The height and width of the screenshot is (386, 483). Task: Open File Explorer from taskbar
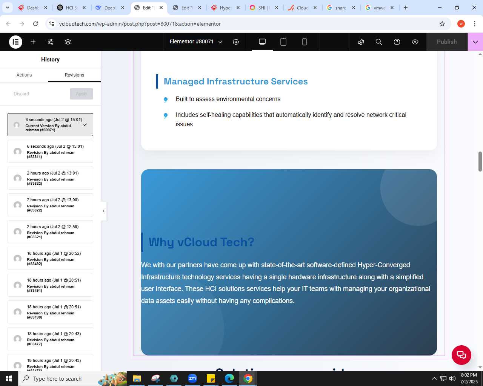click(137, 378)
